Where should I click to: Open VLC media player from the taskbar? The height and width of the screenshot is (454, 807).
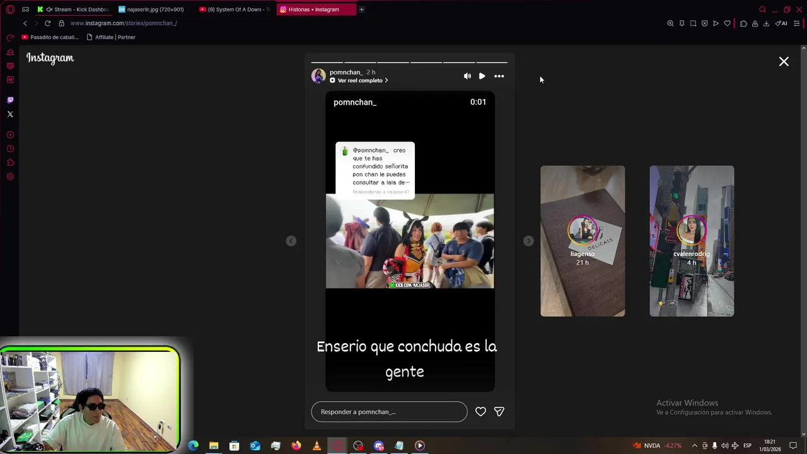click(x=316, y=446)
